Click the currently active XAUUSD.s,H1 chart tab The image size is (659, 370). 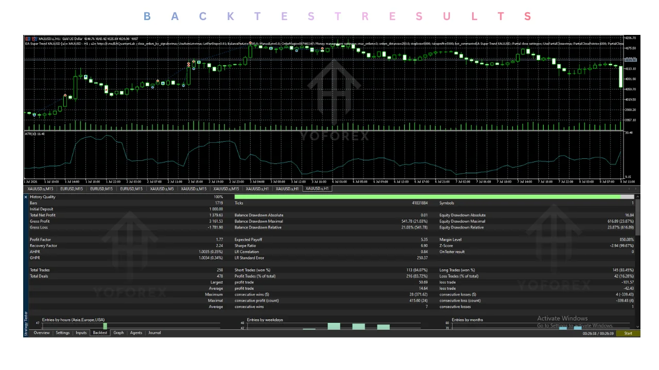(x=317, y=189)
